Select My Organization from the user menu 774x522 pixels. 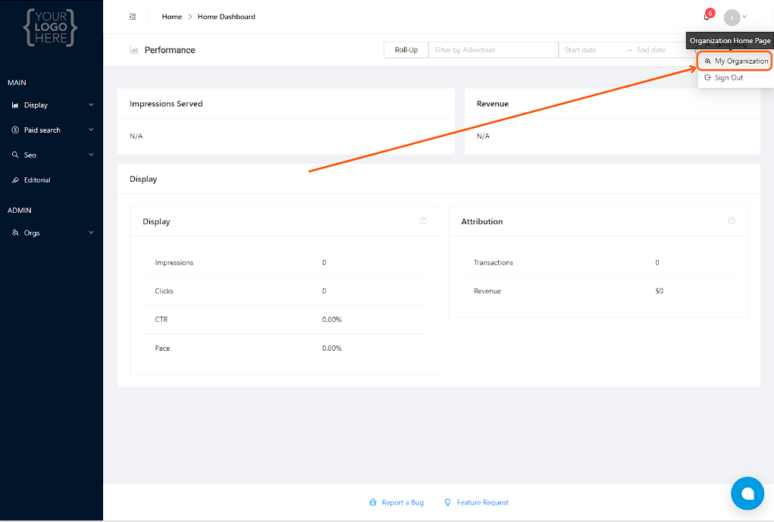(x=735, y=61)
